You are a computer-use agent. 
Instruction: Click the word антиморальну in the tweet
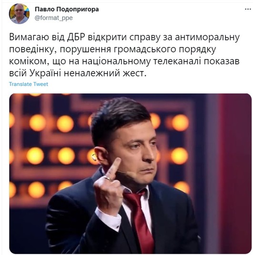click(x=207, y=37)
